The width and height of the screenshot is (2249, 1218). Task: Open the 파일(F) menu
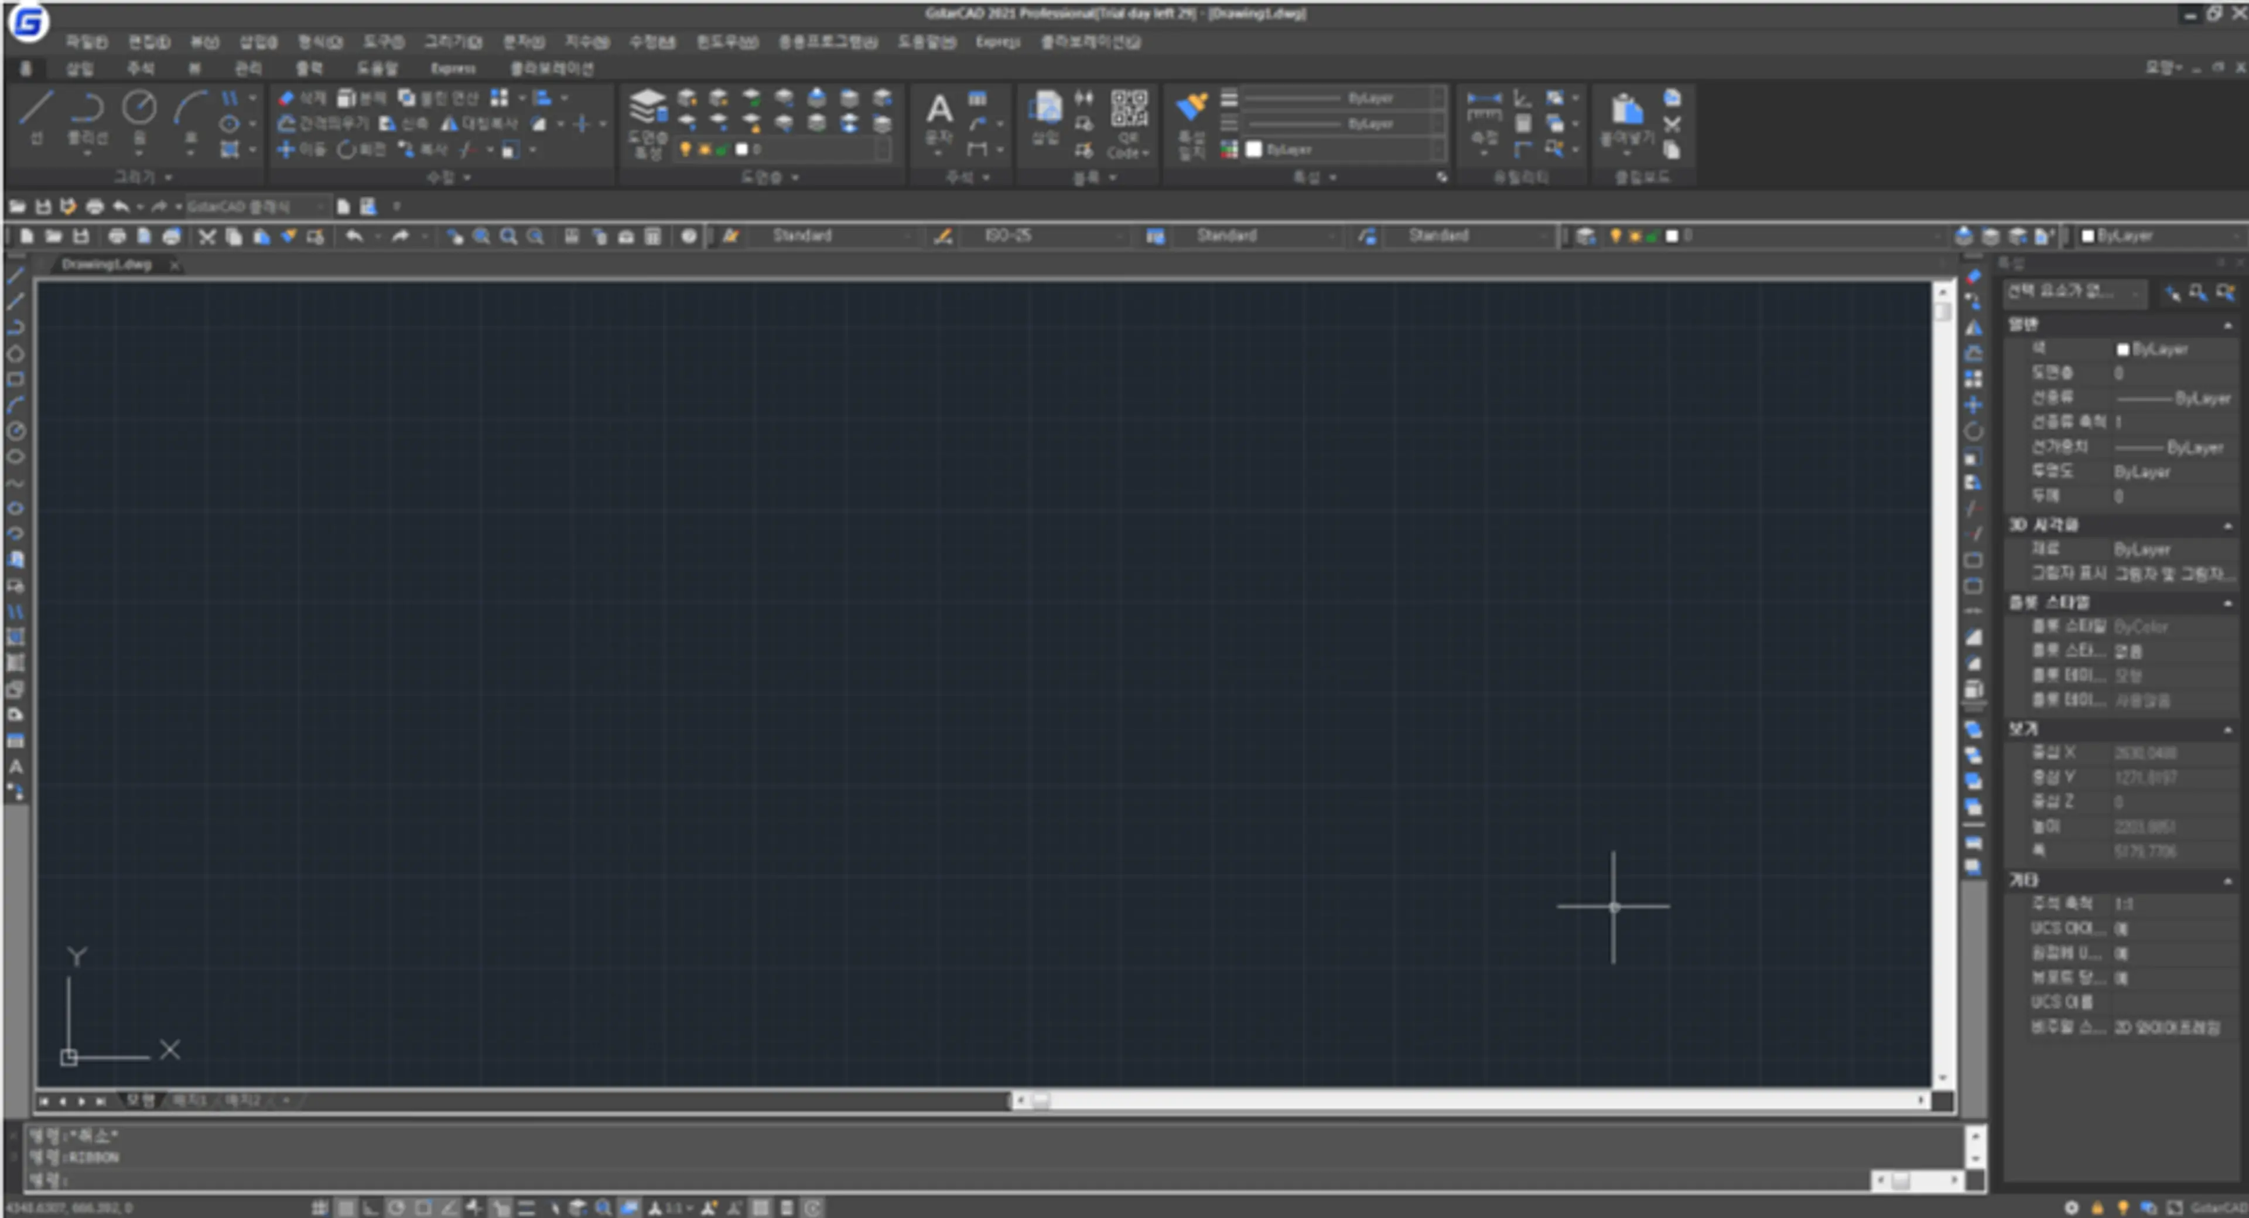[x=87, y=42]
